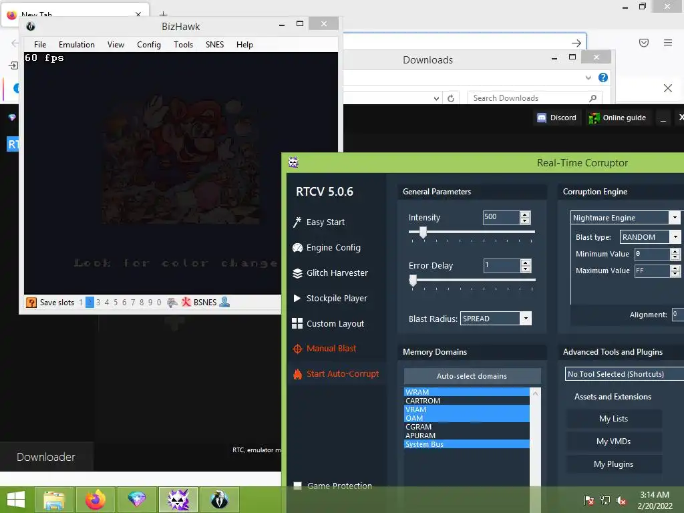This screenshot has height=513, width=684.
Task: Click the network tray icon
Action: (x=605, y=500)
